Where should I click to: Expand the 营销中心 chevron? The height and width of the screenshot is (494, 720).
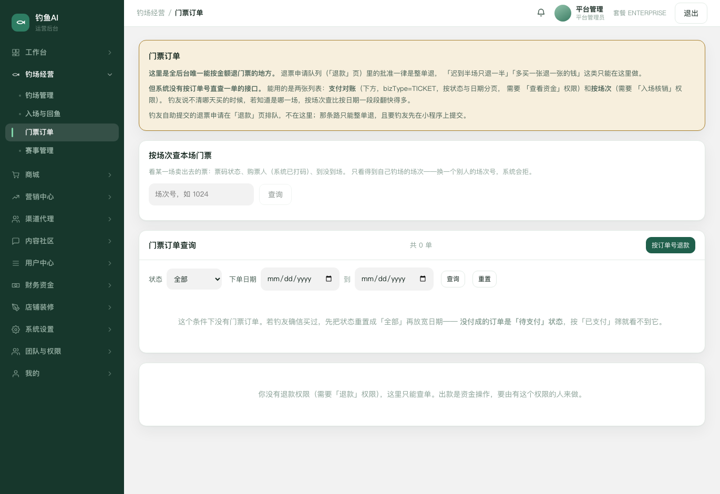click(x=110, y=197)
